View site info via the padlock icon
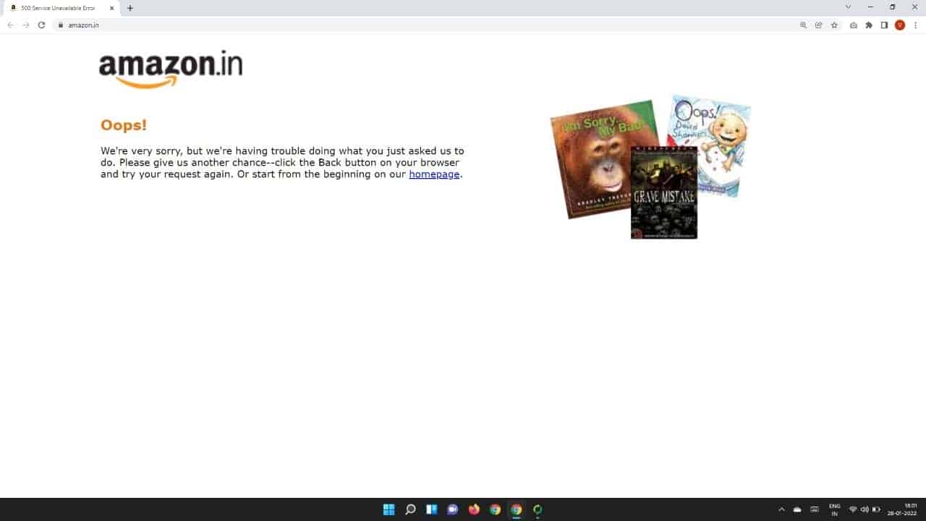The image size is (926, 521). click(61, 25)
